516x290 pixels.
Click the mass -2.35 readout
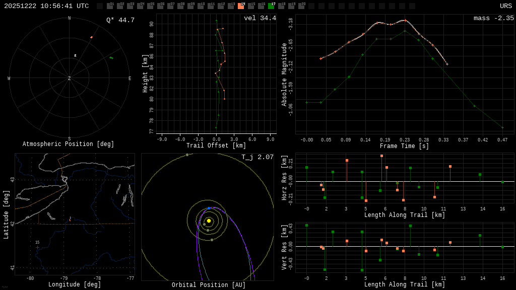coord(493,19)
